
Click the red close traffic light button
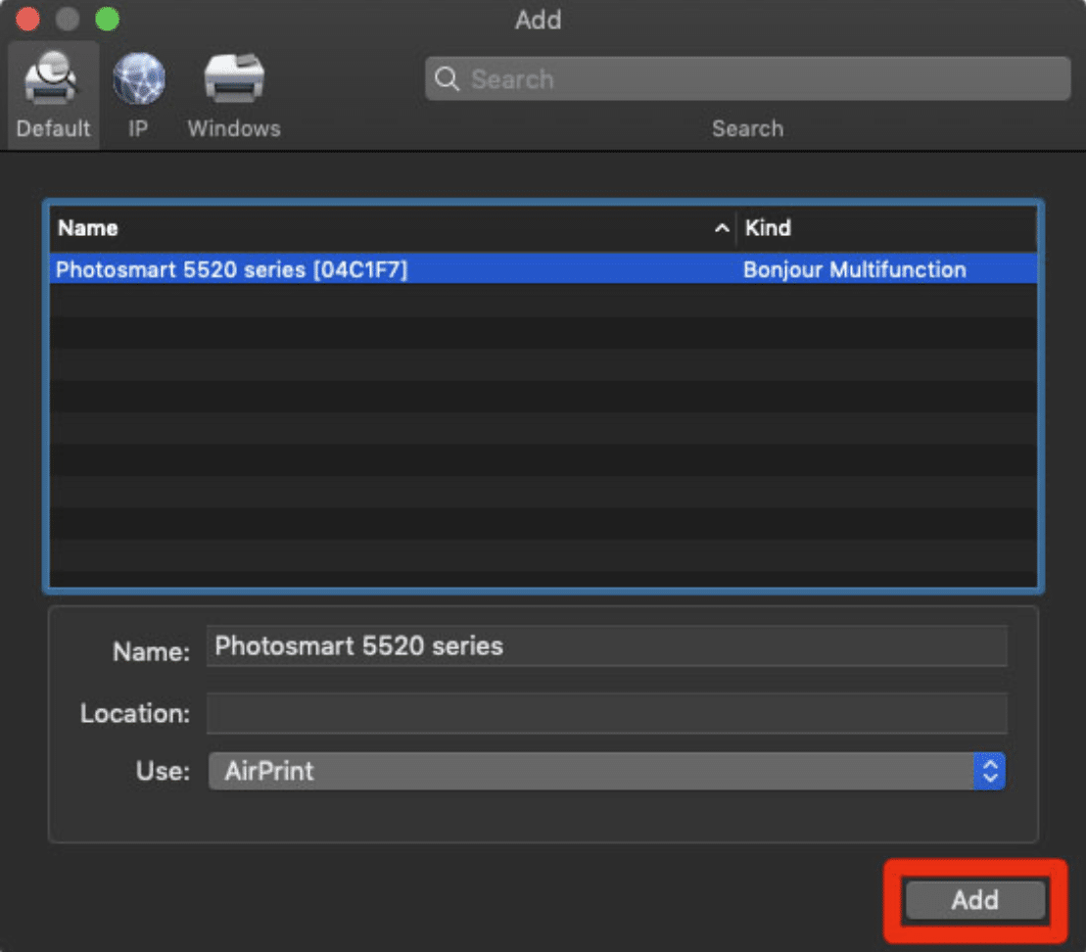pos(26,19)
